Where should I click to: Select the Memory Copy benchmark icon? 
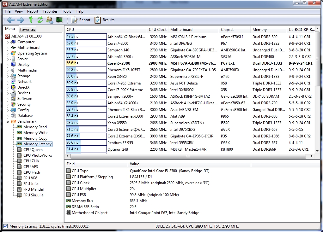[x=19, y=138]
